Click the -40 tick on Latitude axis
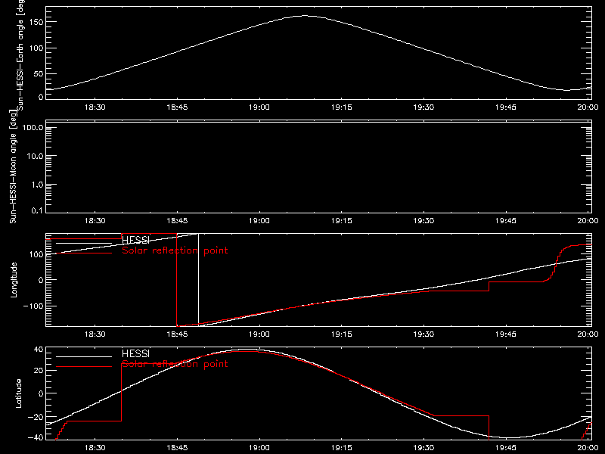Screen dimensions: 605x454 [36, 437]
